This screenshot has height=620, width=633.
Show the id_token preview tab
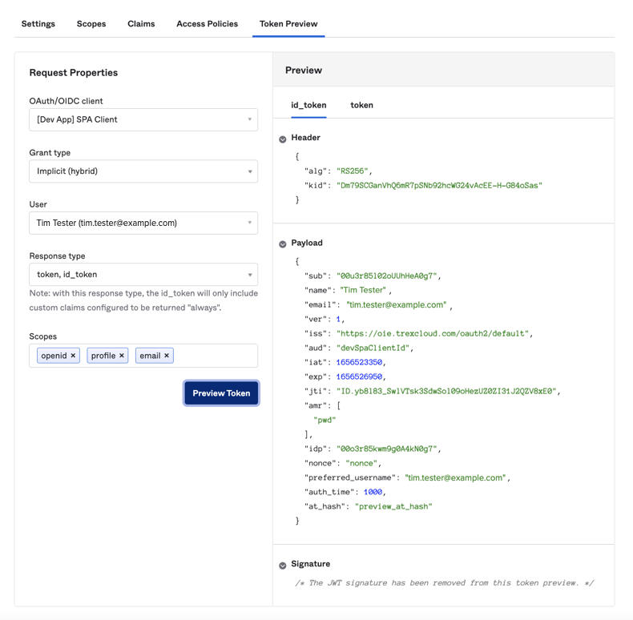308,105
